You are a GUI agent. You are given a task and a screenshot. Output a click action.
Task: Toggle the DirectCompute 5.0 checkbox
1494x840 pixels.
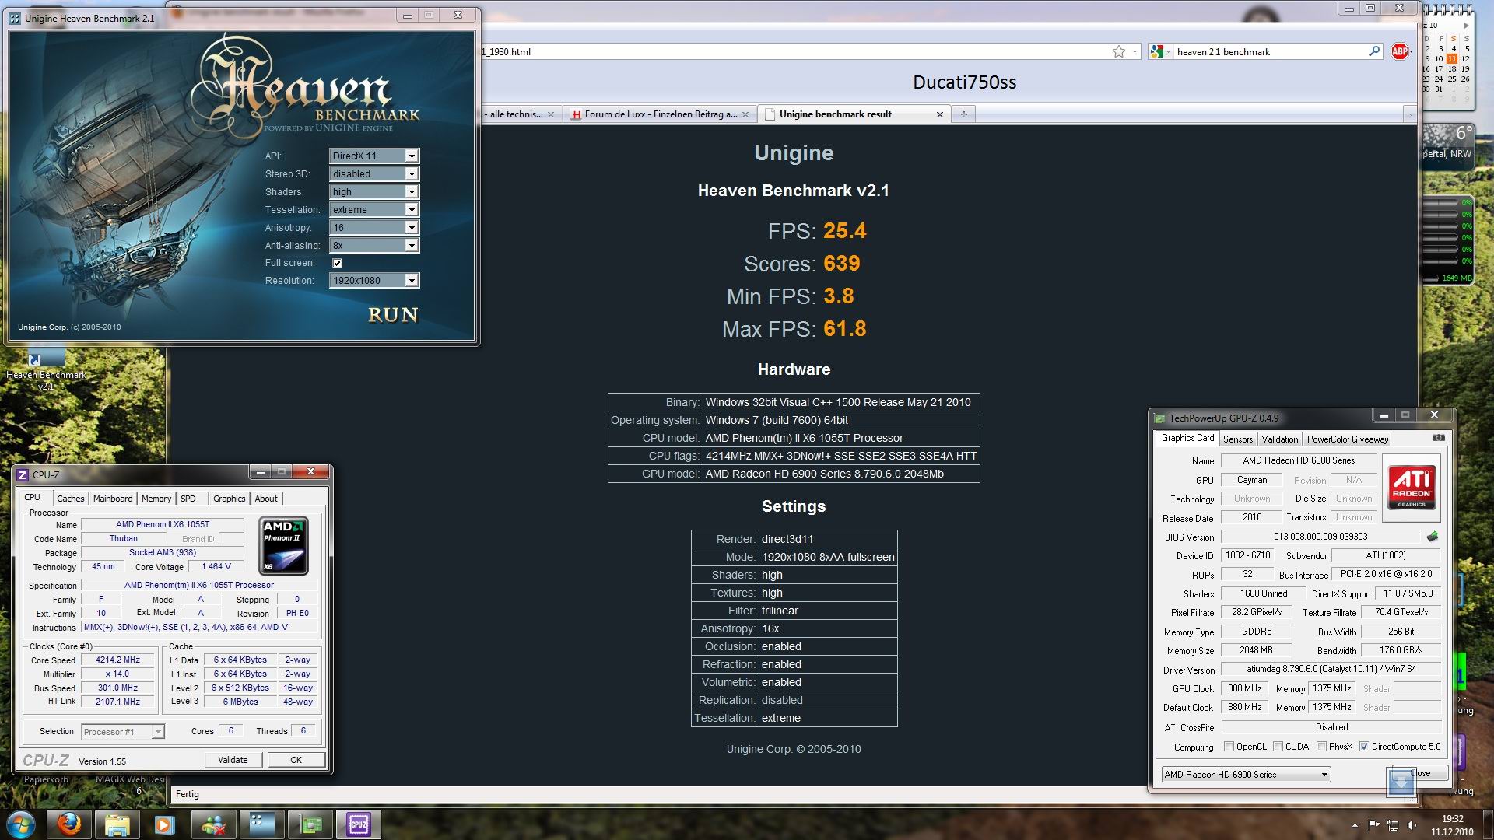click(x=1364, y=747)
